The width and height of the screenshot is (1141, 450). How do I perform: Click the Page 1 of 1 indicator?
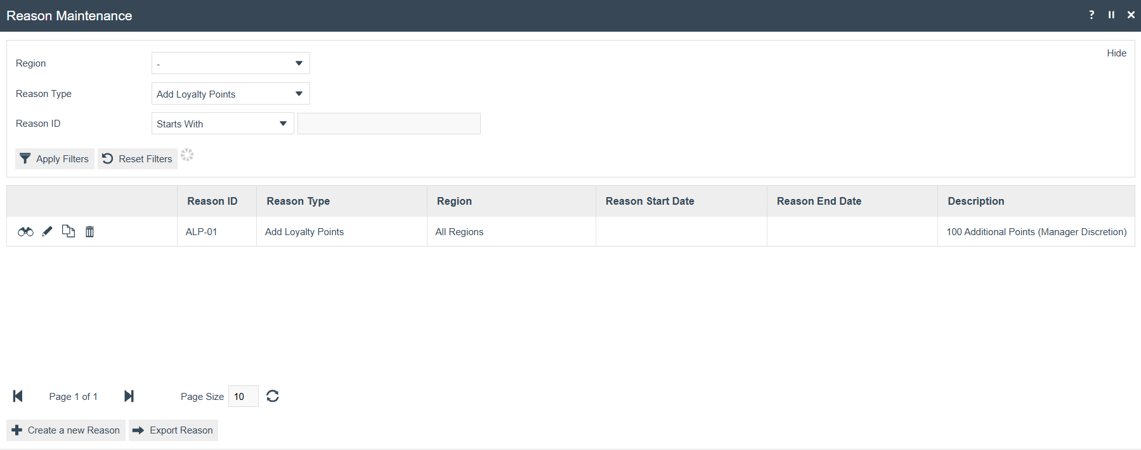coord(74,397)
